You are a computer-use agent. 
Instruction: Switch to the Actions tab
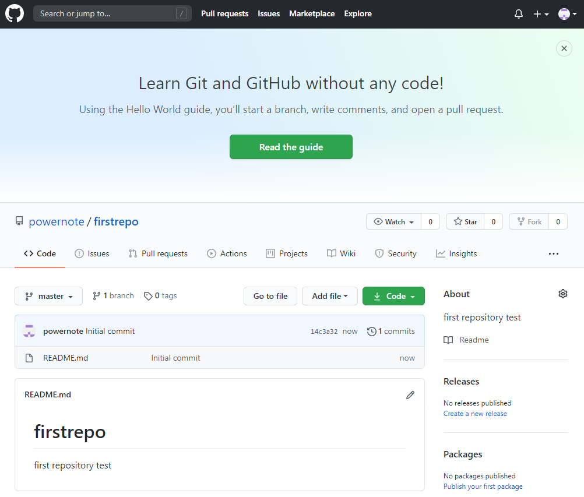(x=227, y=253)
